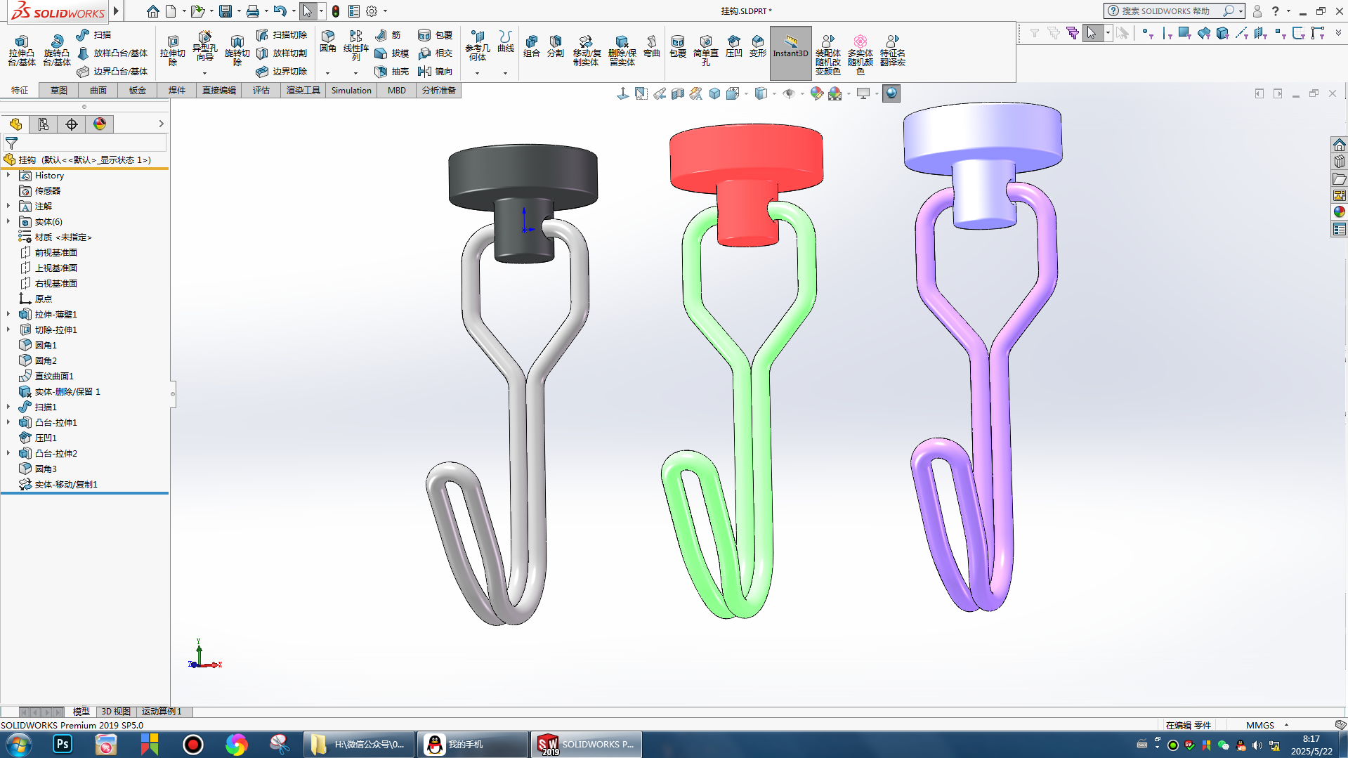Select the Shell (抽壳) tool
Viewport: 1348px width, 758px height.
point(391,71)
